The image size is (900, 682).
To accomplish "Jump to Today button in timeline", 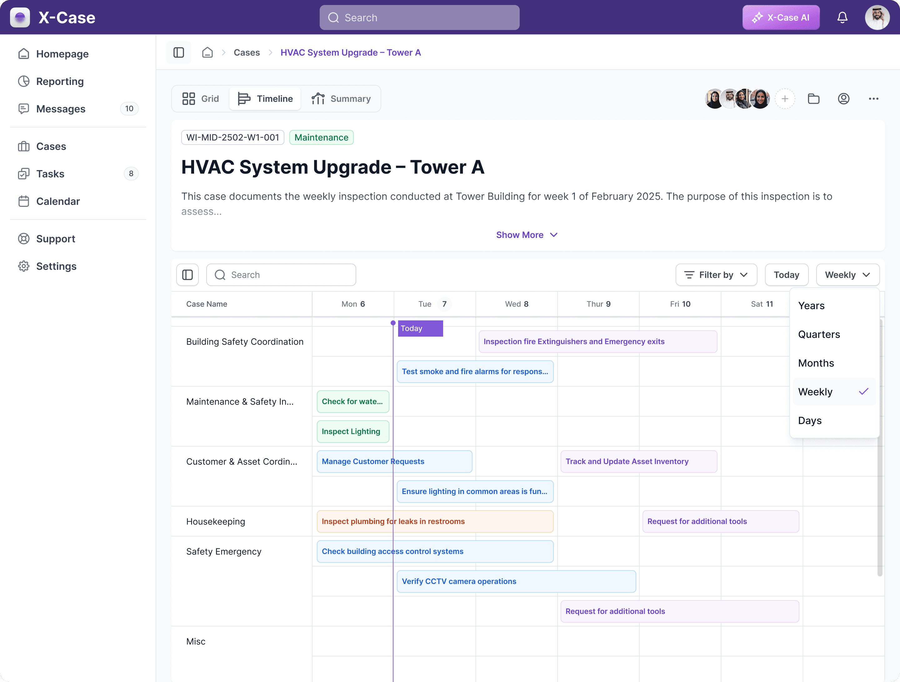I will pyautogui.click(x=786, y=275).
